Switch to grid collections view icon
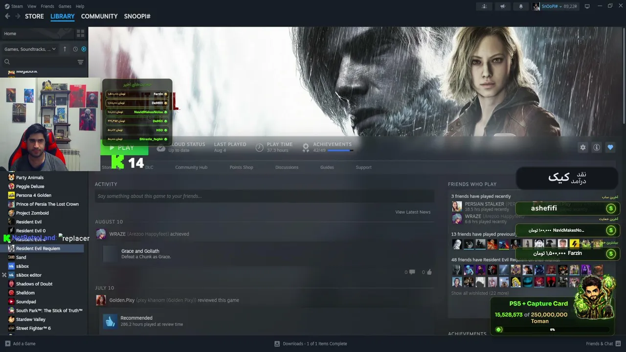 click(80, 34)
